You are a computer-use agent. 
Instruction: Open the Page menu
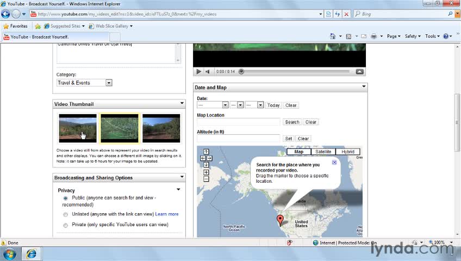click(394, 36)
